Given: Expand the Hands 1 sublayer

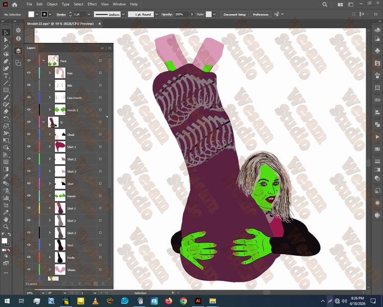Looking at the screenshot, I should click(50, 109).
